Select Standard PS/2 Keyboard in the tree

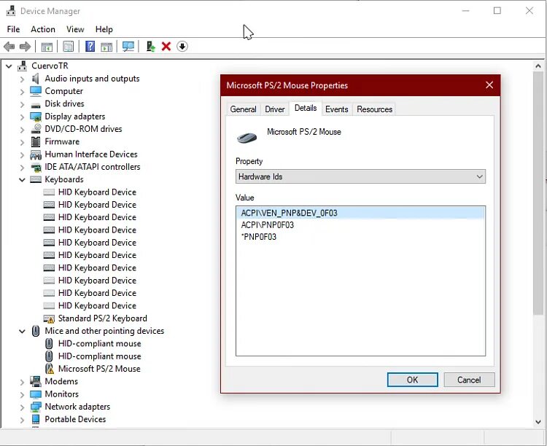103,318
